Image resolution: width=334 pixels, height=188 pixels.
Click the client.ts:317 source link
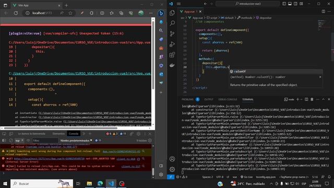[x=131, y=166]
